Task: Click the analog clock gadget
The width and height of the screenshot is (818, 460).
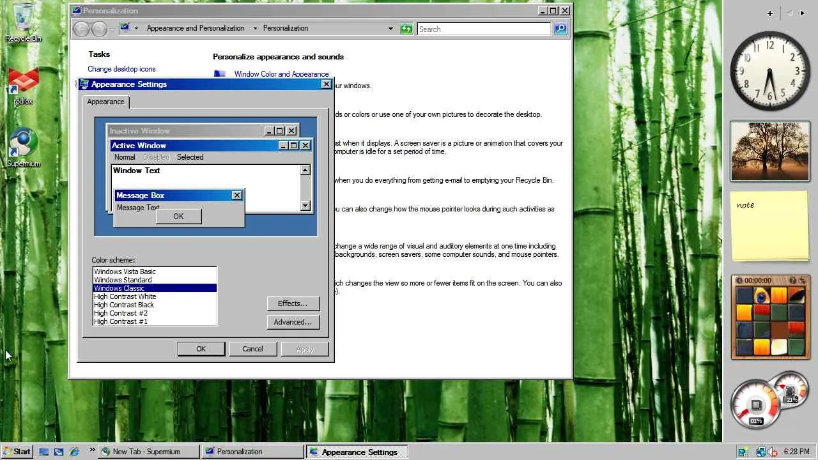Action: 770,70
